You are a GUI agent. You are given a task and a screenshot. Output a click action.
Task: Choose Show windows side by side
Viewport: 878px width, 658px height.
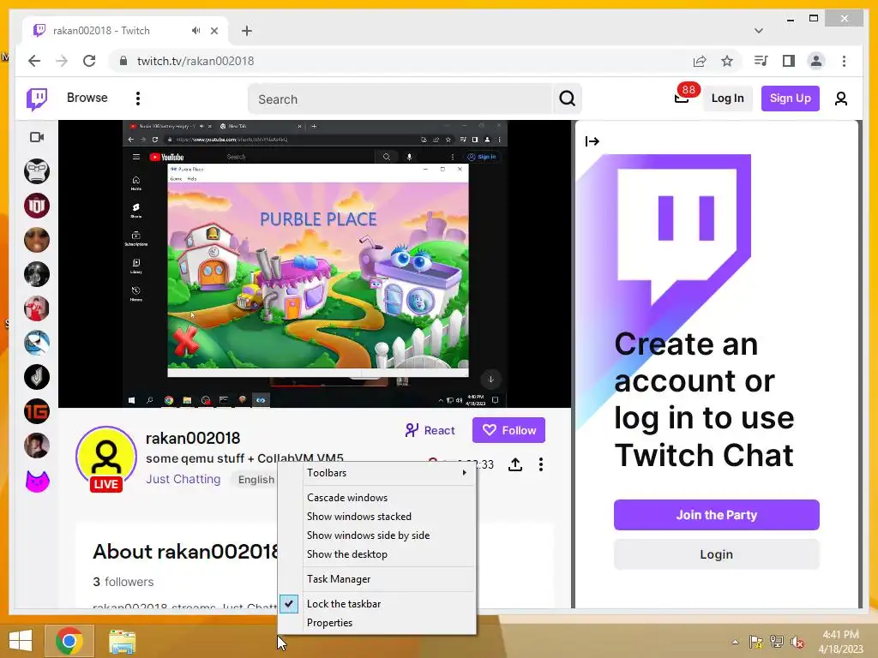pyautogui.click(x=368, y=535)
